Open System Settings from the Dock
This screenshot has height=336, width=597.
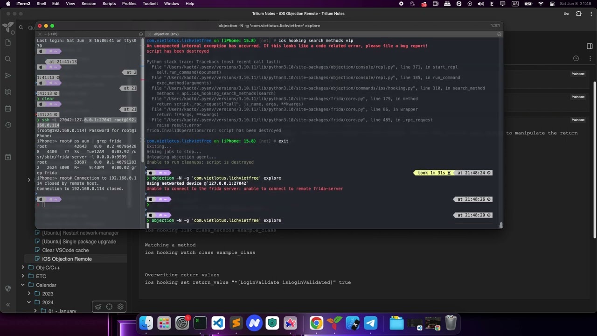click(x=182, y=323)
